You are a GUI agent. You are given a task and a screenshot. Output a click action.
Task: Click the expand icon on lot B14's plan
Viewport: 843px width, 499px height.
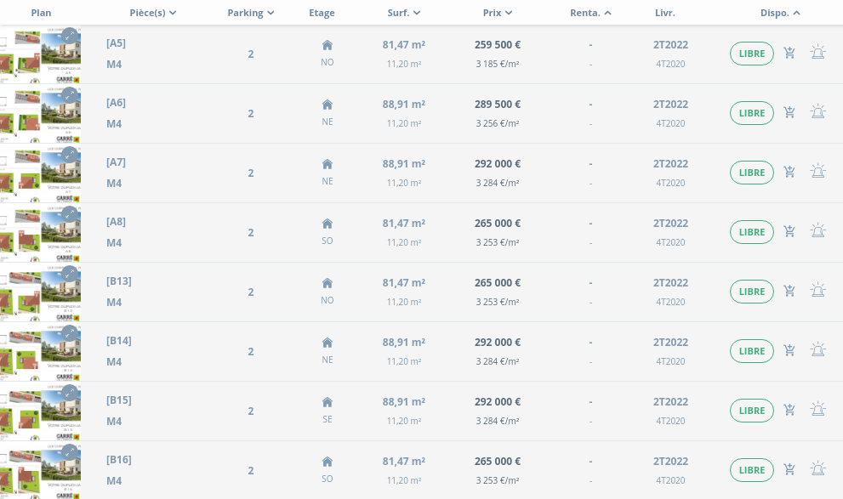70,333
